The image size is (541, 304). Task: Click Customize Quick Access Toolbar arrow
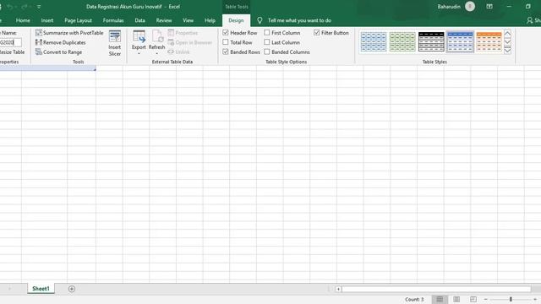coord(39,7)
